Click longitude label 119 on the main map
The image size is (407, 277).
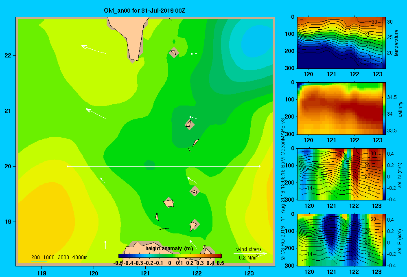[42, 273]
